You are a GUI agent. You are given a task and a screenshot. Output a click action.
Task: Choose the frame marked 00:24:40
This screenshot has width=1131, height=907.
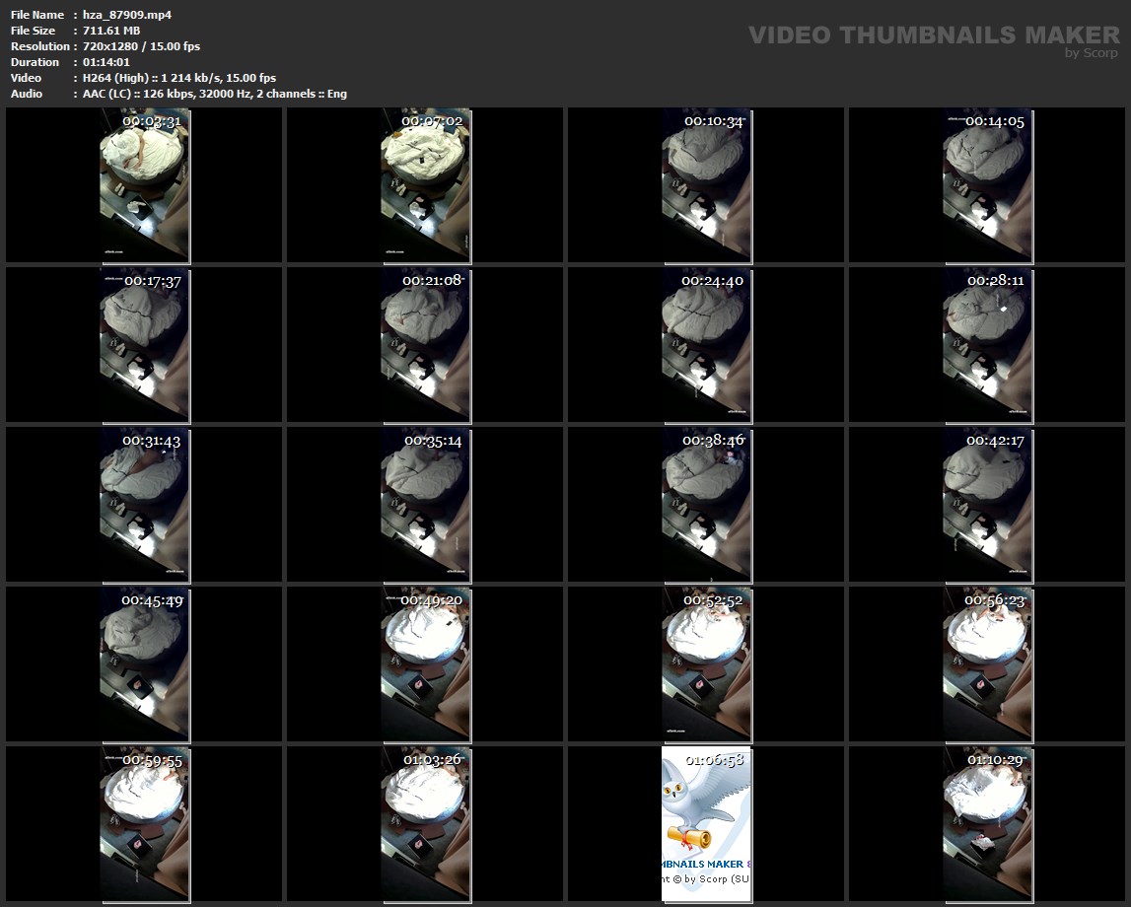pos(707,345)
